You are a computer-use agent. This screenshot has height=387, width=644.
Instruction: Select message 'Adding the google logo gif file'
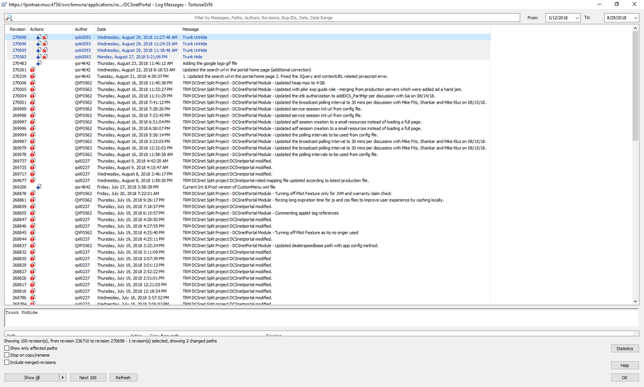point(210,63)
